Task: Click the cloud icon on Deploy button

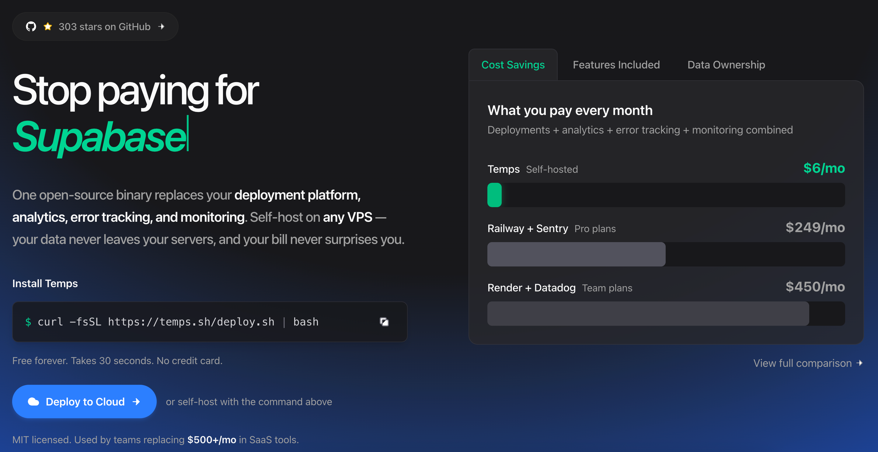Action: (33, 402)
